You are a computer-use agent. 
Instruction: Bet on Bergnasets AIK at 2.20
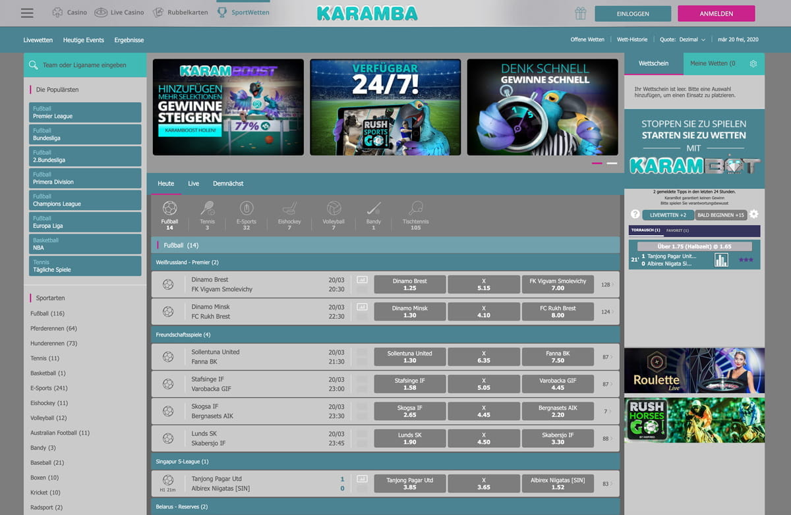(558, 411)
